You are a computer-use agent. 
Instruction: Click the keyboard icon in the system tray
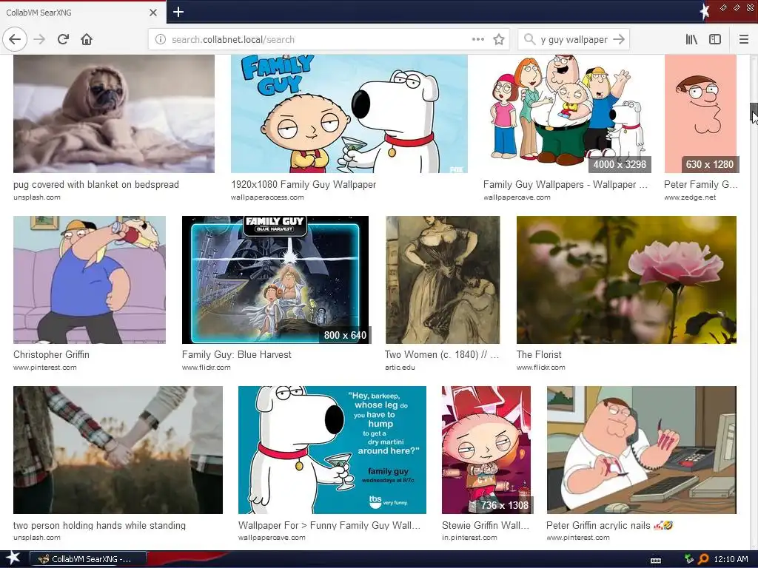click(656, 560)
